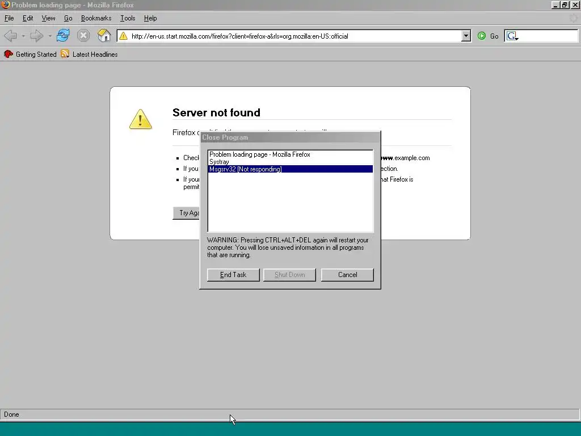Select Problem loading page - Mozilla Firefox task
The image size is (581, 436).
[x=290, y=154]
